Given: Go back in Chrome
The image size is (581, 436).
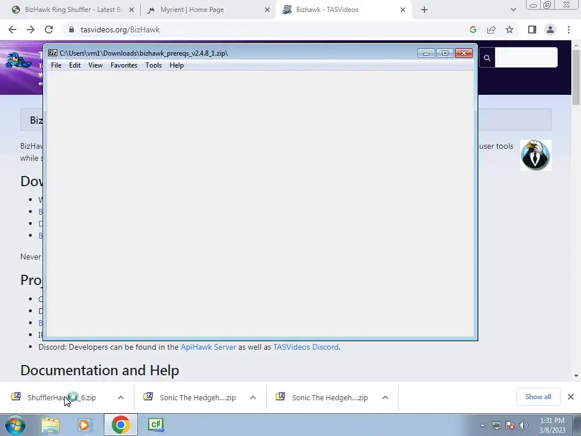Looking at the screenshot, I should tap(12, 30).
